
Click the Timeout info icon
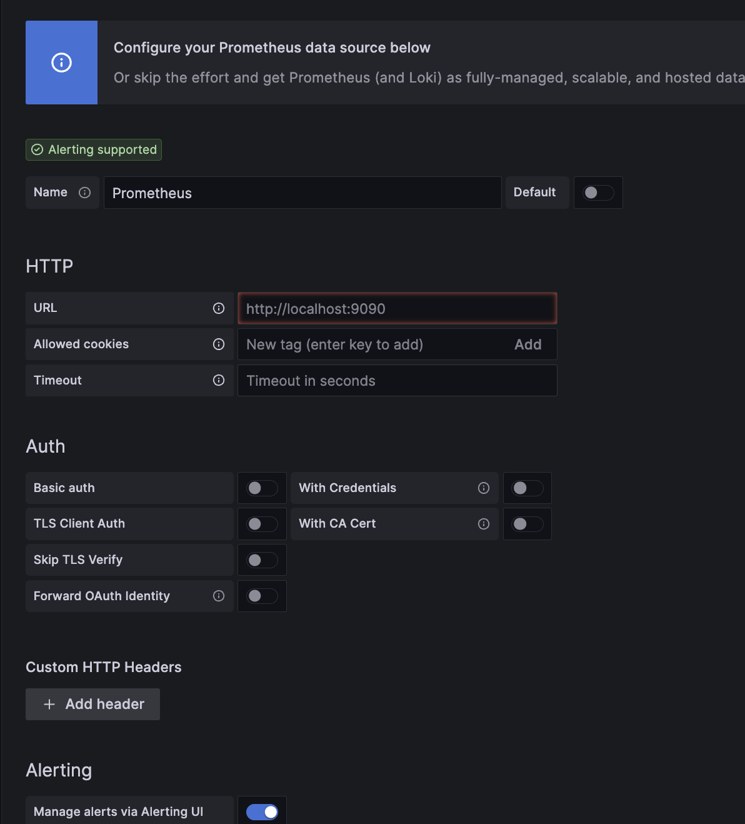(x=219, y=381)
